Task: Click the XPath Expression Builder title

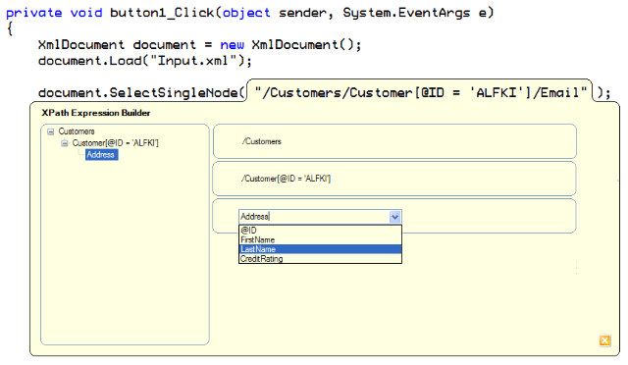Action: 96,113
